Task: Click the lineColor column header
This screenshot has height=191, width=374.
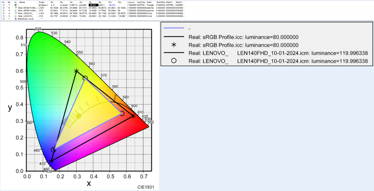Action: coord(141,2)
